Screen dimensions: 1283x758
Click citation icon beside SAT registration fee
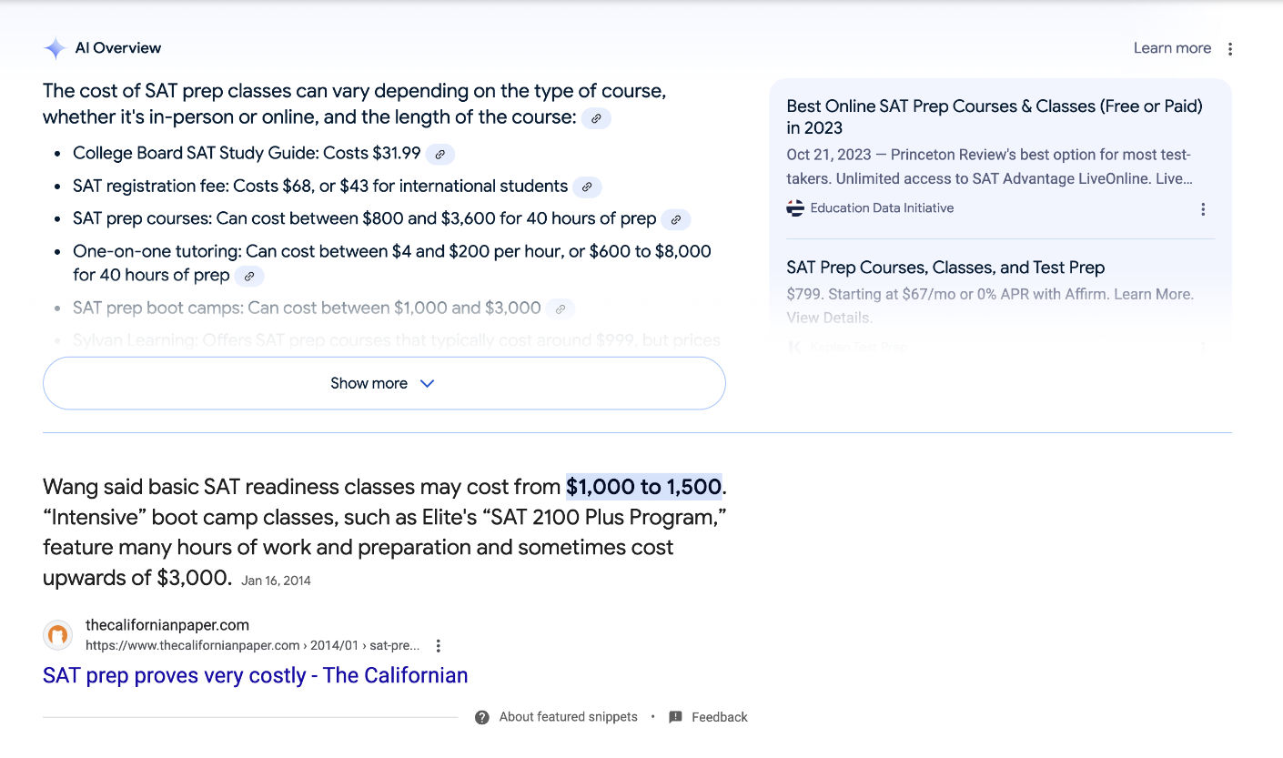click(x=587, y=187)
